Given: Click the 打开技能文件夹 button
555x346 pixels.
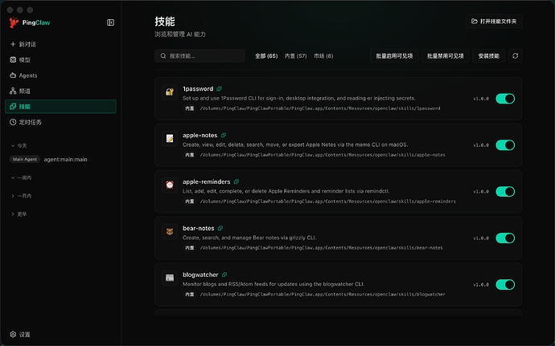Looking at the screenshot, I should coord(494,21).
